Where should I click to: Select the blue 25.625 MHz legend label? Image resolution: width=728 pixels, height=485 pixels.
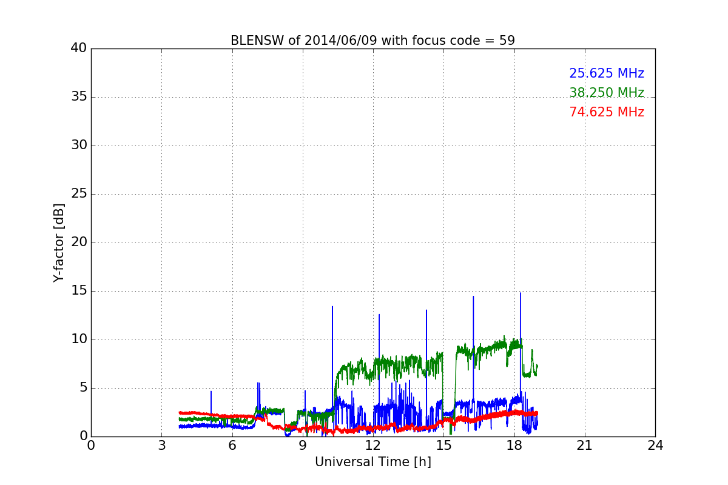coord(607,73)
